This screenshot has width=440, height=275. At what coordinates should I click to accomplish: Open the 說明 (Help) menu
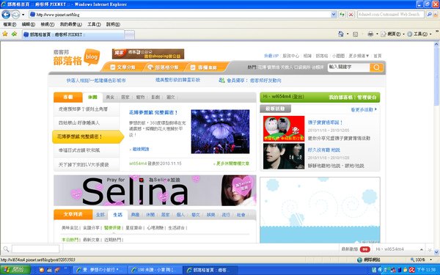click(x=113, y=24)
